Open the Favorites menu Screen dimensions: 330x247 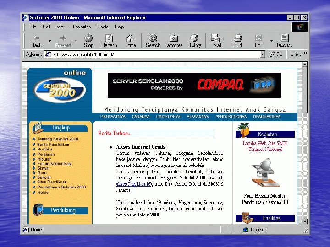[82, 27]
